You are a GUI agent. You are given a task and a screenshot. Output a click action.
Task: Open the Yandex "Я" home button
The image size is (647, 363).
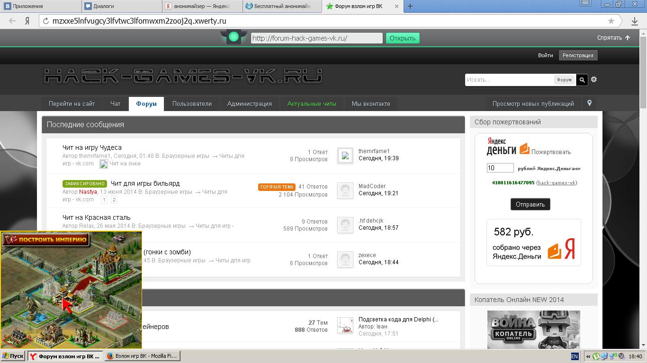pos(27,21)
